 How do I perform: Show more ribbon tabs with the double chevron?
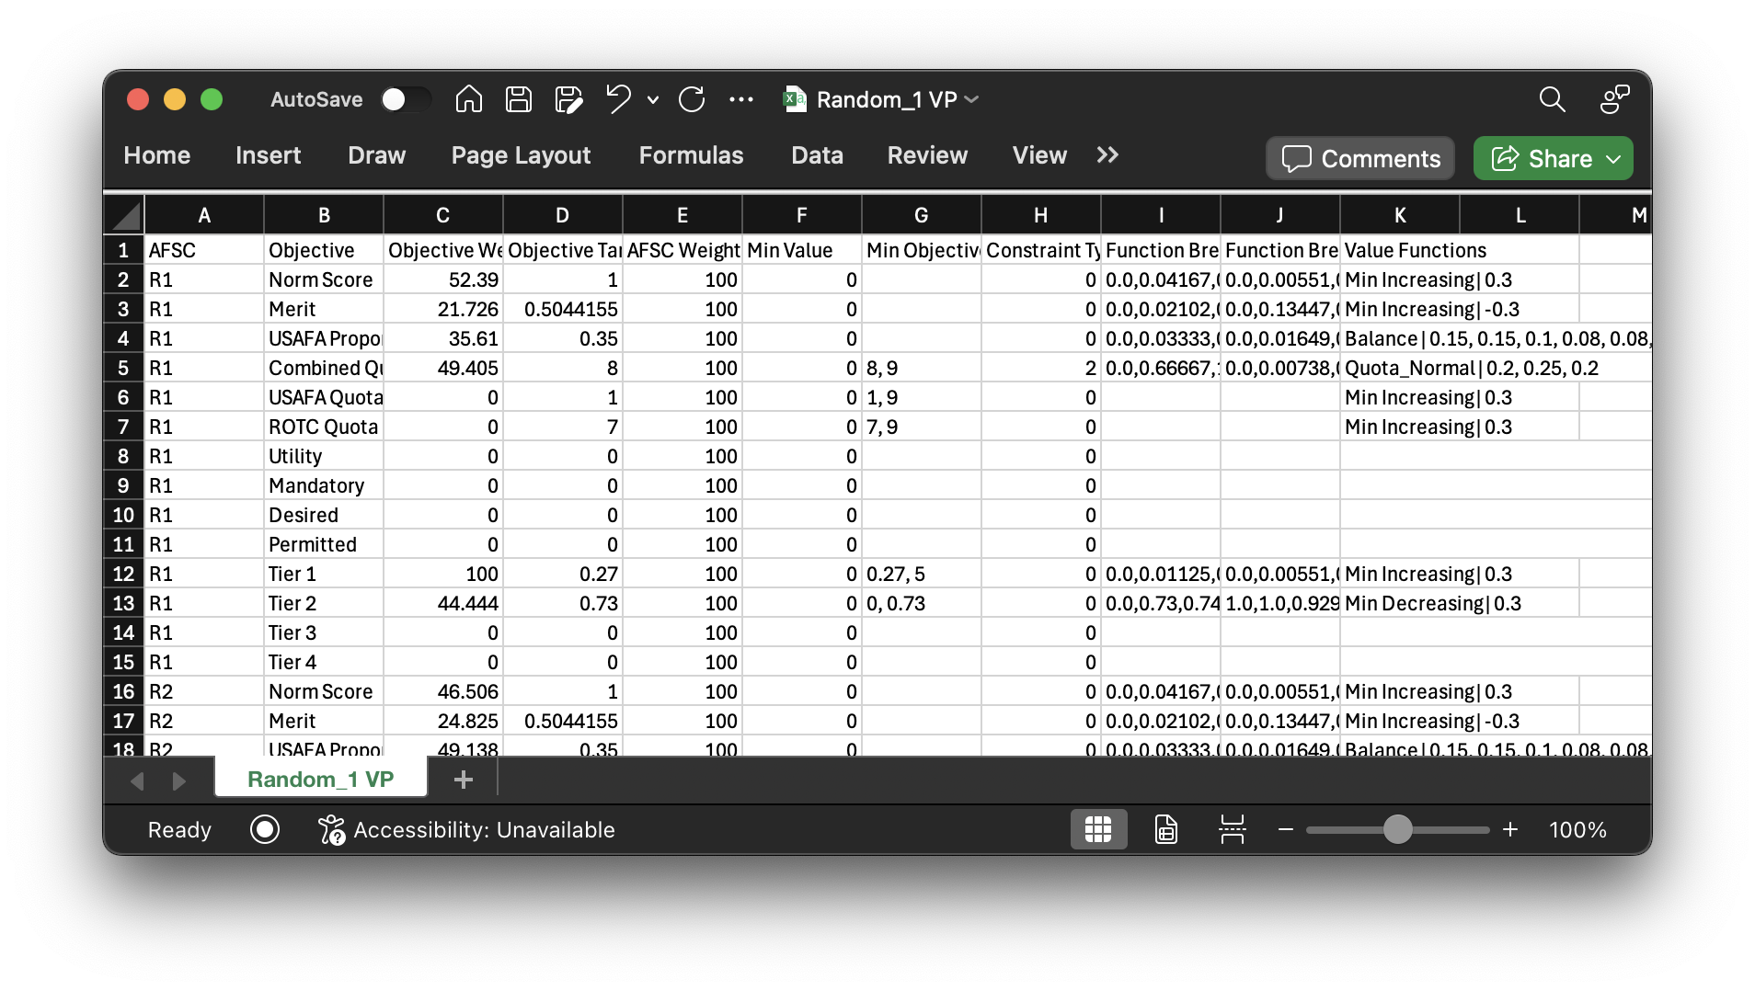[x=1107, y=155]
